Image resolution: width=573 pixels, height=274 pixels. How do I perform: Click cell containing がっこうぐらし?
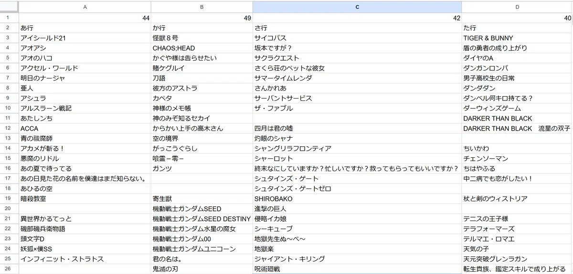coord(202,149)
